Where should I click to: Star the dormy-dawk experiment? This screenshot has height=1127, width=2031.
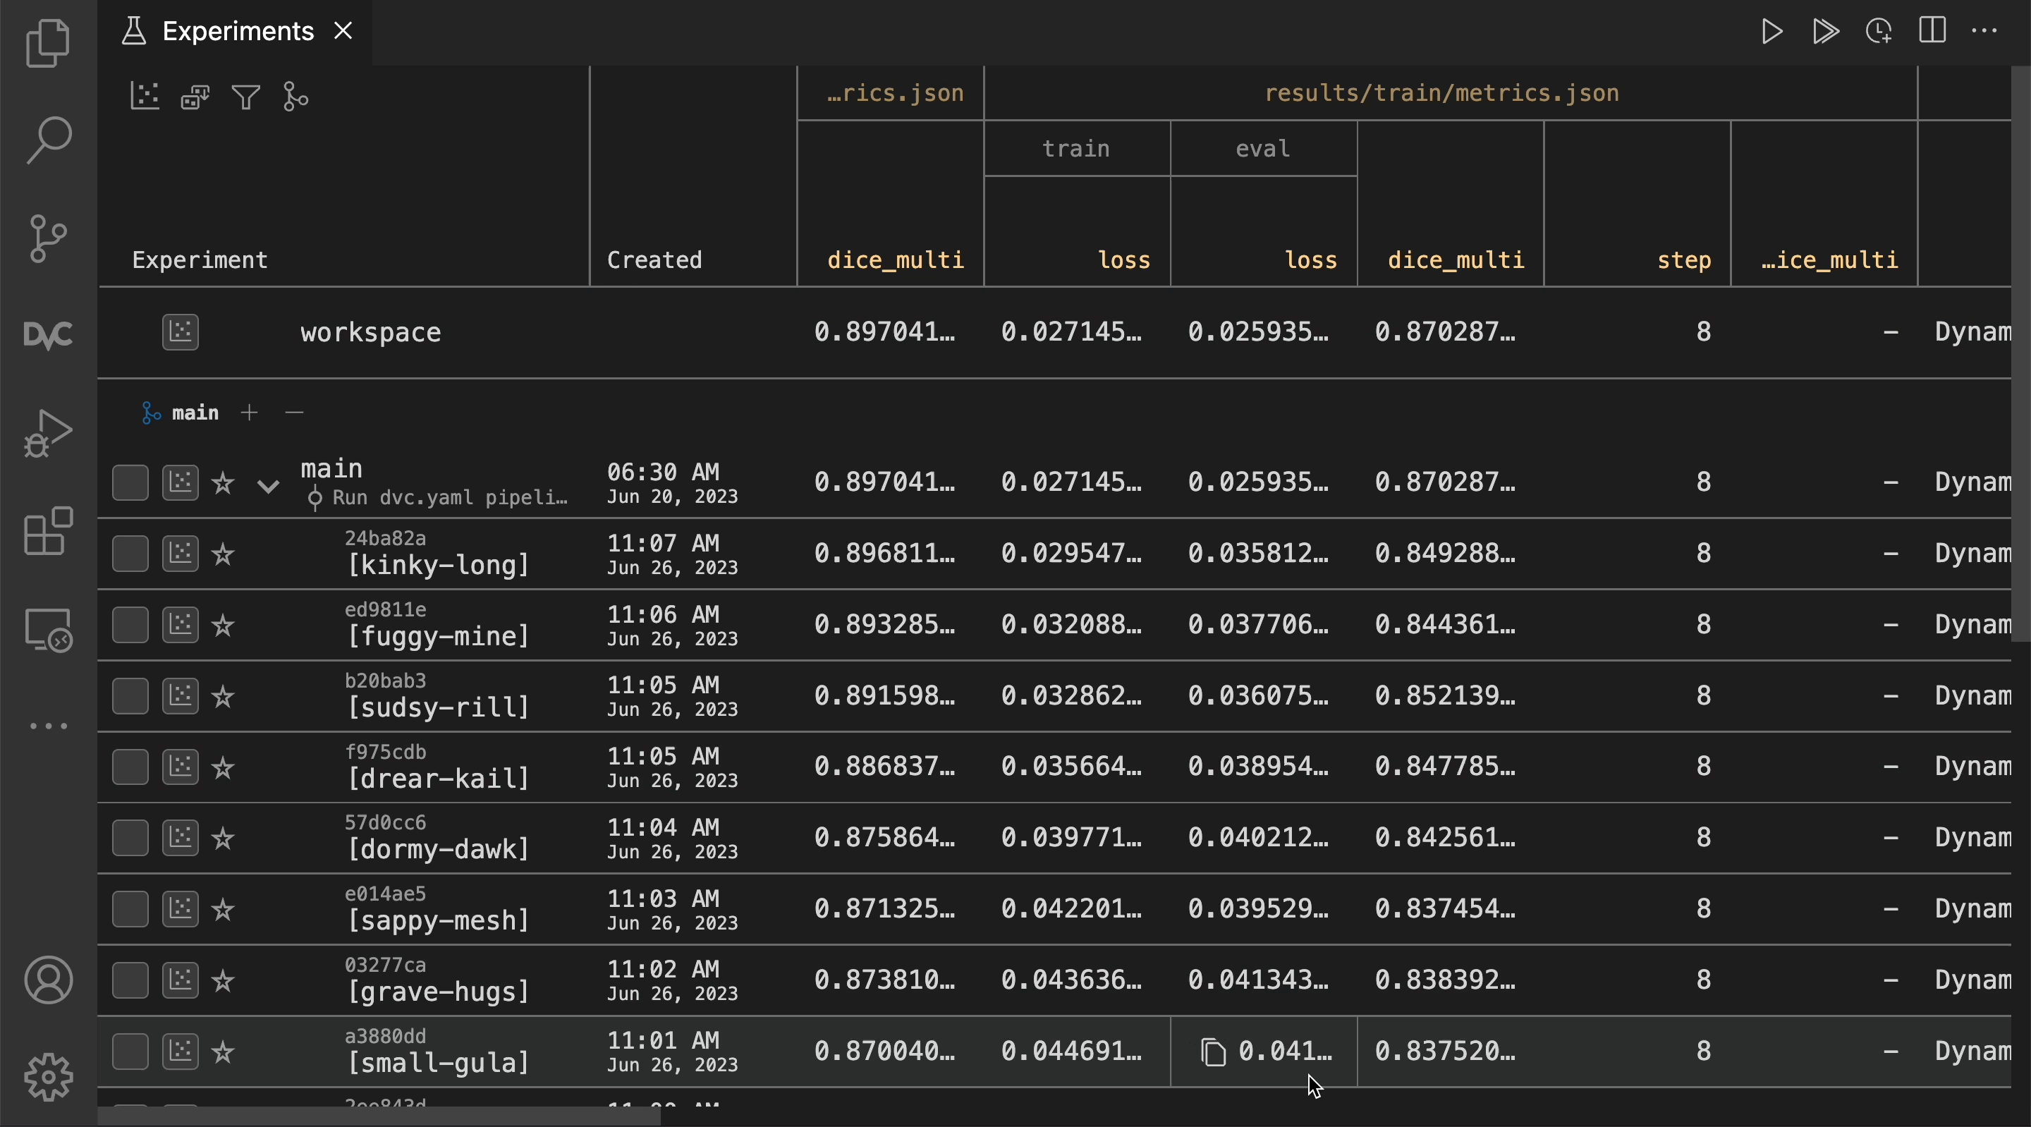click(223, 839)
